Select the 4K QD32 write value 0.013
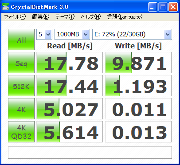Viewport: 180px width, 165px height. tap(138, 132)
